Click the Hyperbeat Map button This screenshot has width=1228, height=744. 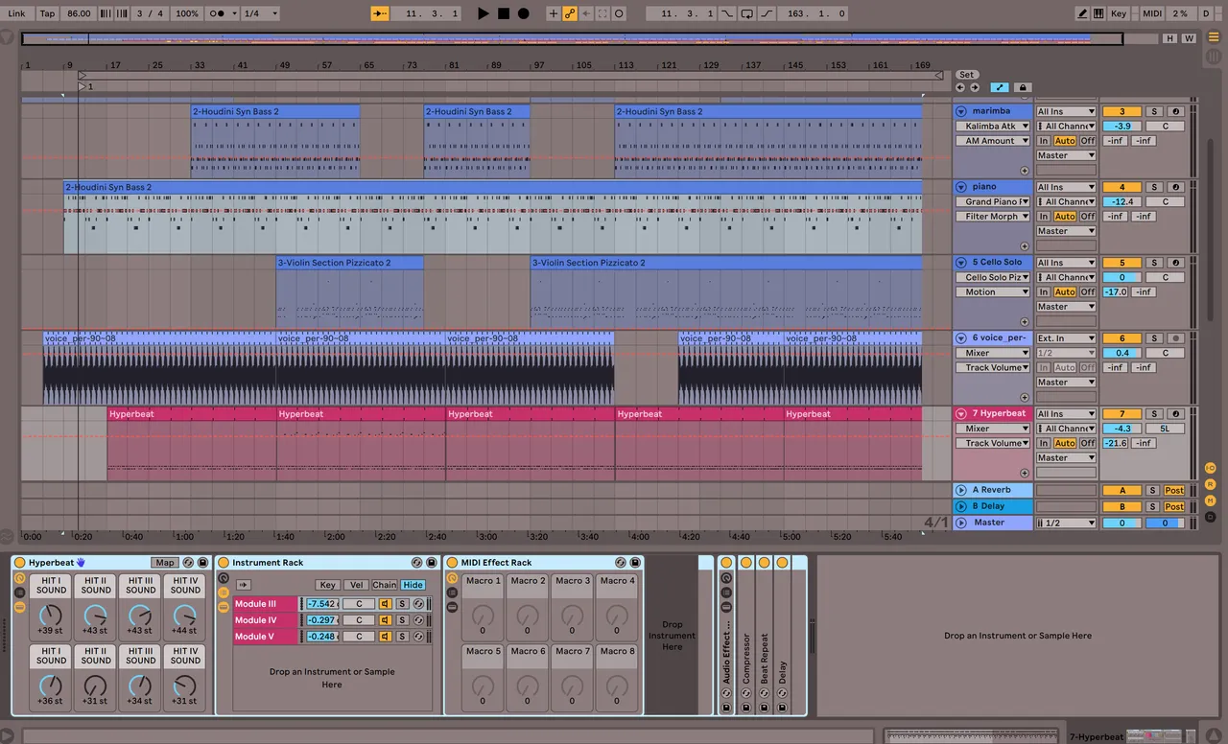pos(165,562)
